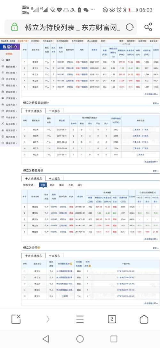Tap the address bar showing 傅立为持股列表

[73, 27]
